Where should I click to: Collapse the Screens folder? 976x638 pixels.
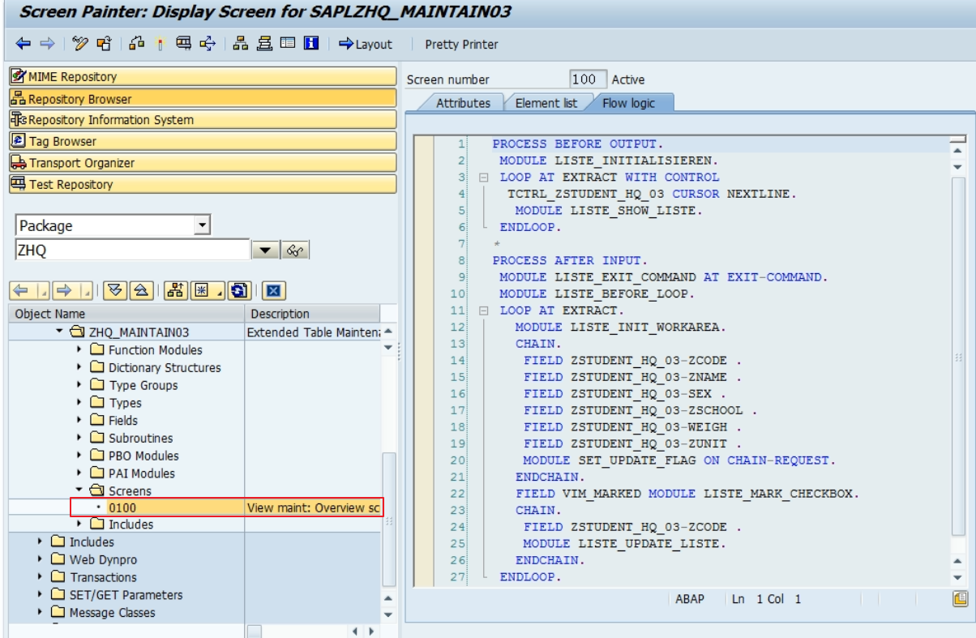click(x=79, y=490)
